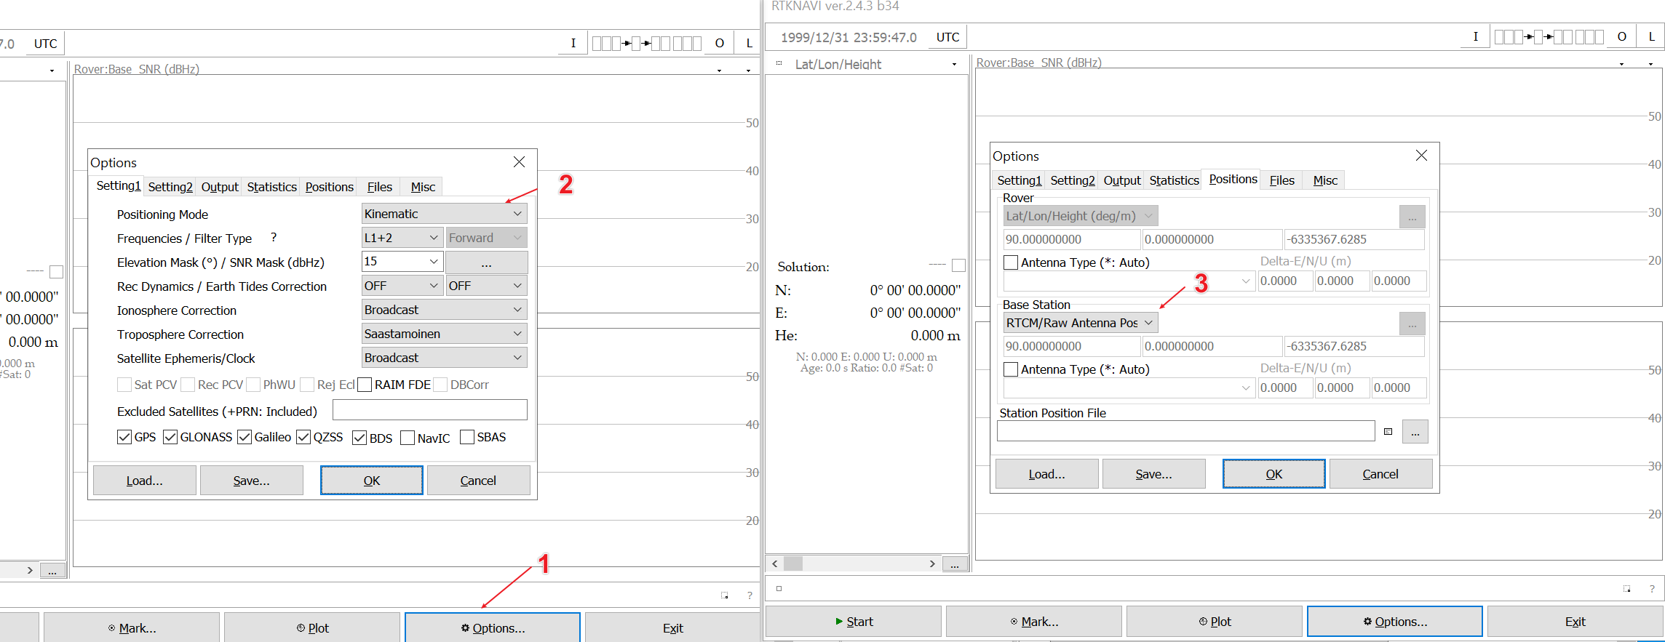Open Positioning Mode dropdown showing Kinematic
Screen dimensions: 1665x642
pyautogui.click(x=444, y=214)
